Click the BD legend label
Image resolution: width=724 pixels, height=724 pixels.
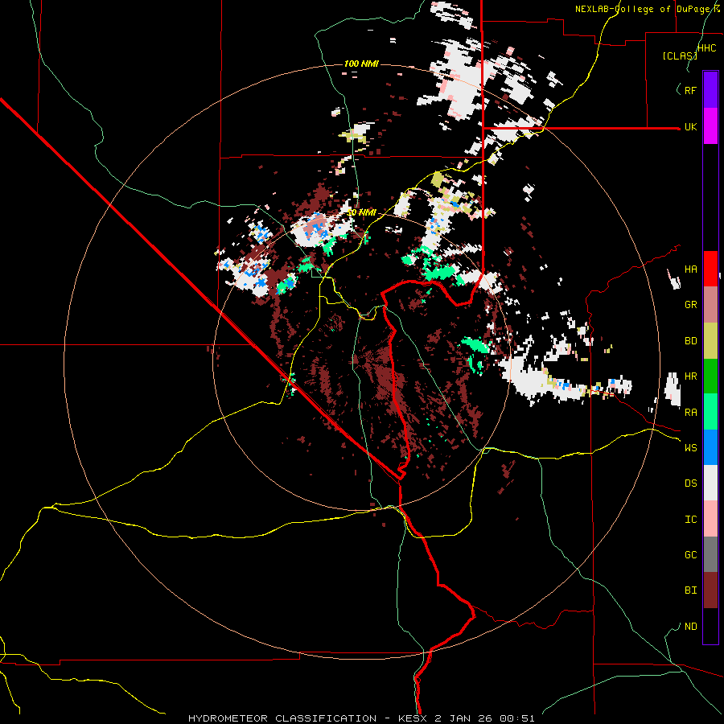point(691,341)
